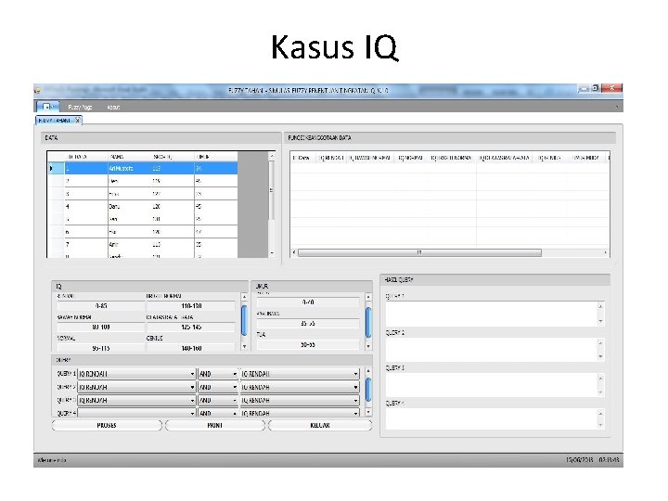The image size is (668, 501).
Task: Open the Fuzzy Page menu
Action: click(80, 107)
